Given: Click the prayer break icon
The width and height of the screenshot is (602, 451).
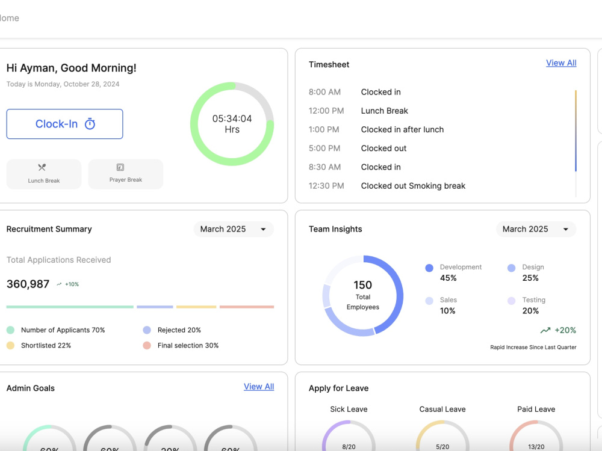Looking at the screenshot, I should pos(120,167).
